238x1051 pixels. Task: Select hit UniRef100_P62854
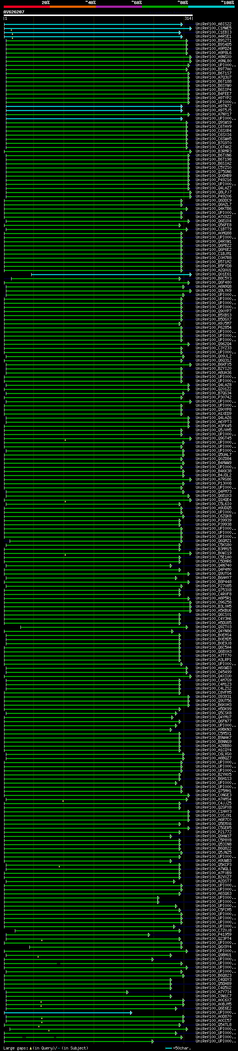point(213,328)
